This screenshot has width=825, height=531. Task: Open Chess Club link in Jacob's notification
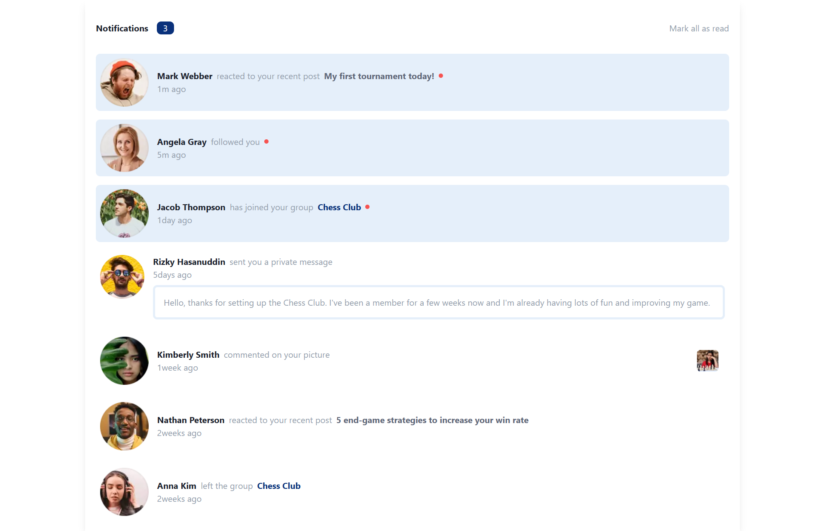click(339, 207)
